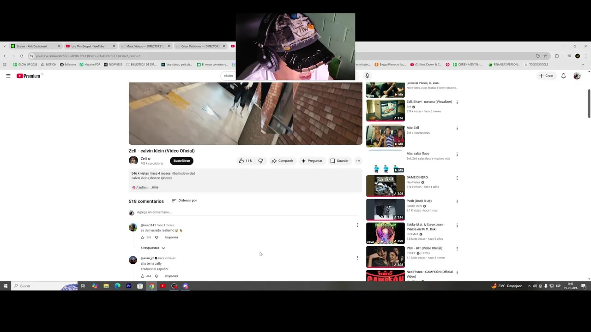This screenshot has height=332, width=591.
Task: Open menu for PILF - HIT video
Action: coord(457,249)
